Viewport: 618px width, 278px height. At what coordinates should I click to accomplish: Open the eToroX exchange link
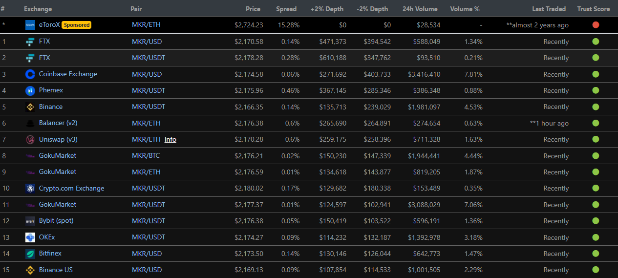[49, 25]
